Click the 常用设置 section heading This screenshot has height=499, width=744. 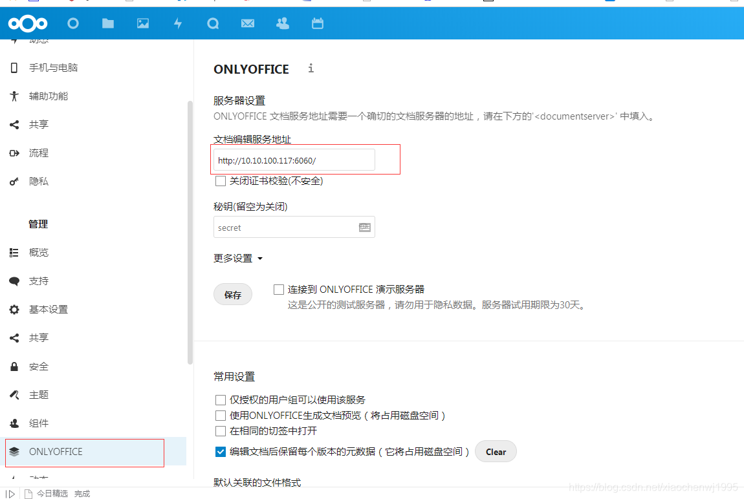234,377
